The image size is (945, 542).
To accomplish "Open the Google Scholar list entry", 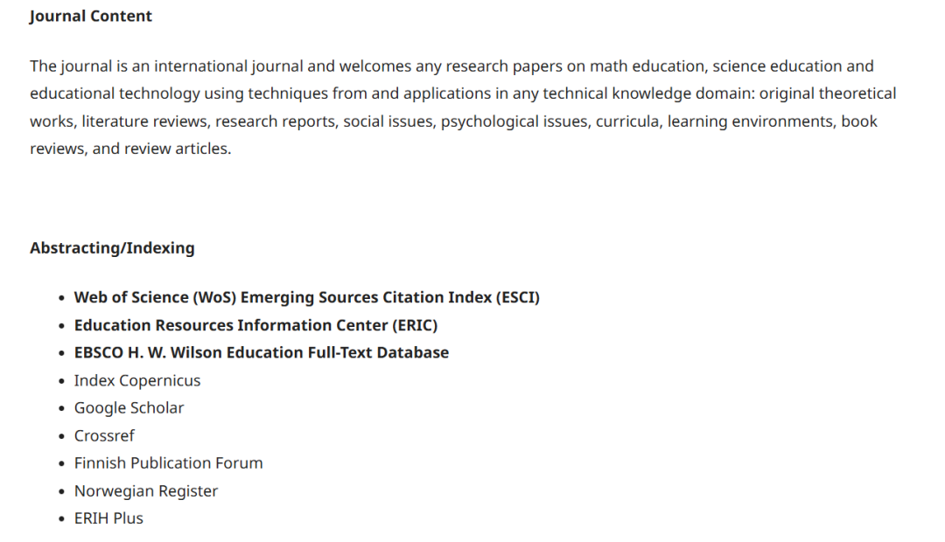I will pyautogui.click(x=129, y=407).
